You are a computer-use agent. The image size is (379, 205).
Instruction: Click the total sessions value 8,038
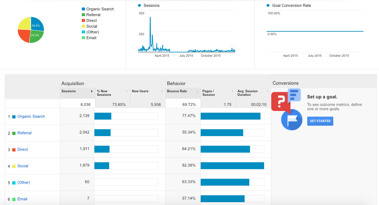pyautogui.click(x=85, y=104)
